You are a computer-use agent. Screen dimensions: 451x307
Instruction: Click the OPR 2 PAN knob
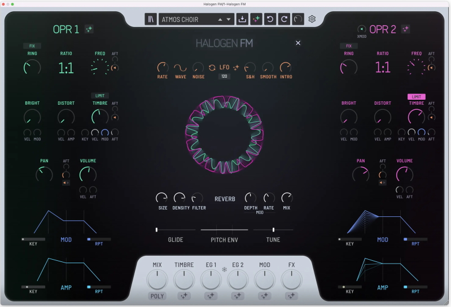(x=361, y=175)
